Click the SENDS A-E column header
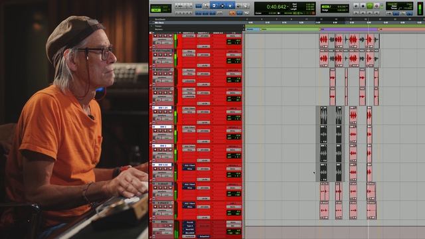 click(x=218, y=33)
